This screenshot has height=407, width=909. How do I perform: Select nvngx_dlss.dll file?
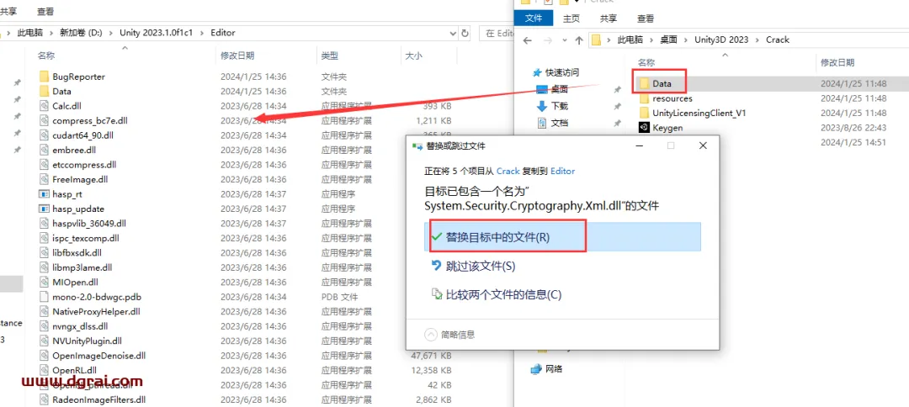pos(80,326)
